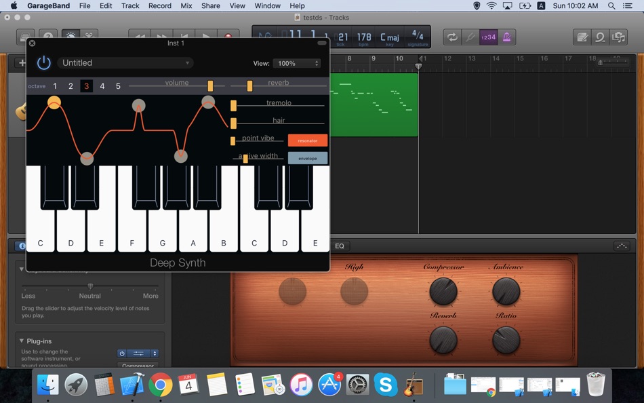Select octave 2 in Deep Synth
The width and height of the screenshot is (644, 403).
click(x=71, y=86)
